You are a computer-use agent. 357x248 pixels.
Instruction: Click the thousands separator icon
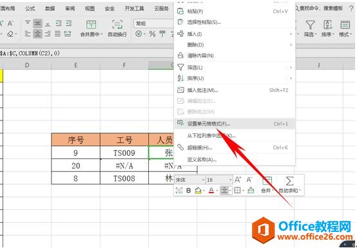pyautogui.click(x=162, y=33)
